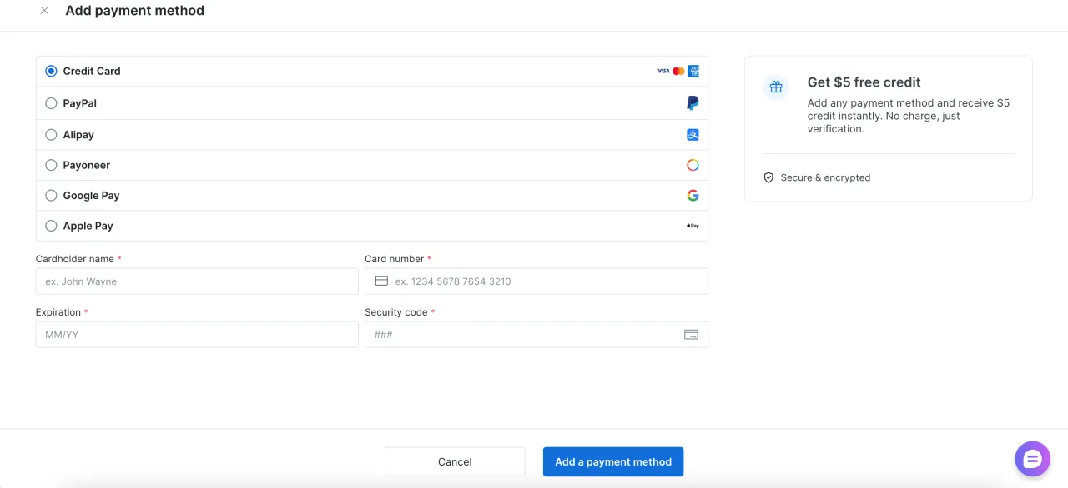Click into the Expiration MM/YY field
The width and height of the screenshot is (1068, 488).
click(x=197, y=335)
